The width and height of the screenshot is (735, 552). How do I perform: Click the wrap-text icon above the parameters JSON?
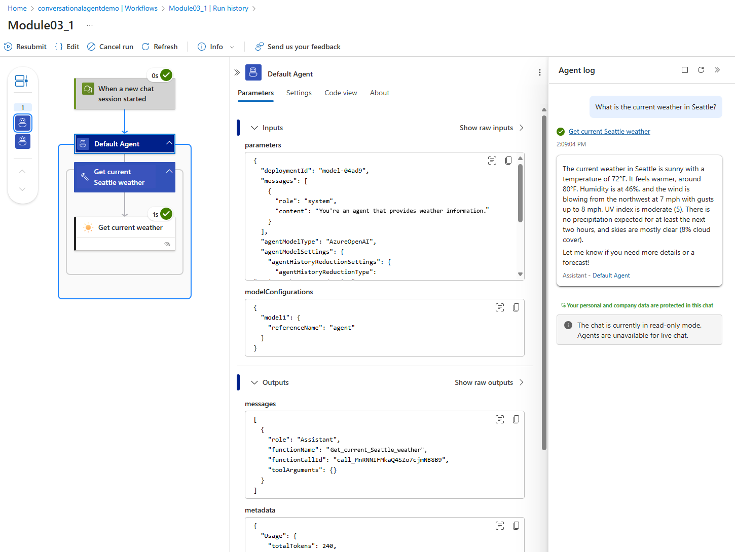tap(492, 160)
